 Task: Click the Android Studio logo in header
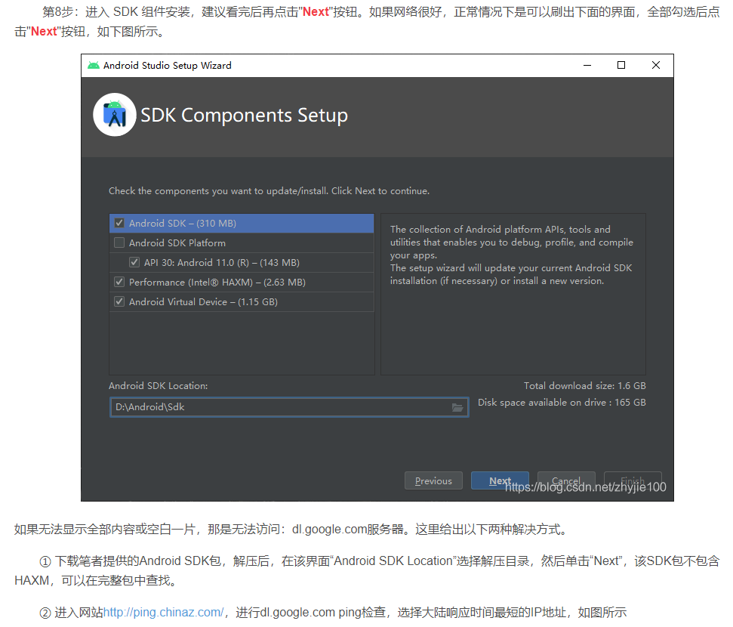click(x=115, y=115)
